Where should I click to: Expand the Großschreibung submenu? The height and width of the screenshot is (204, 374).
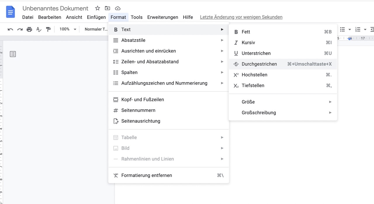[x=259, y=112]
